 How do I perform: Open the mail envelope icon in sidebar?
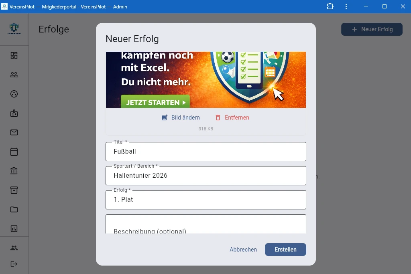(14, 132)
